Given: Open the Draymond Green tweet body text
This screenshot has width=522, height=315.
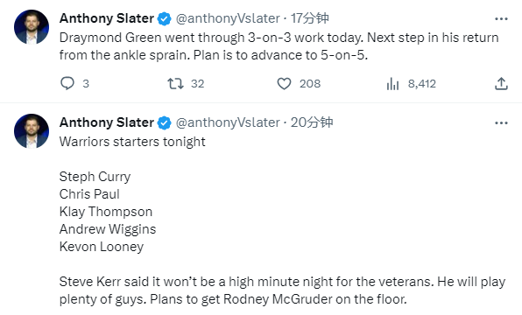Looking at the screenshot, I should point(279,46).
